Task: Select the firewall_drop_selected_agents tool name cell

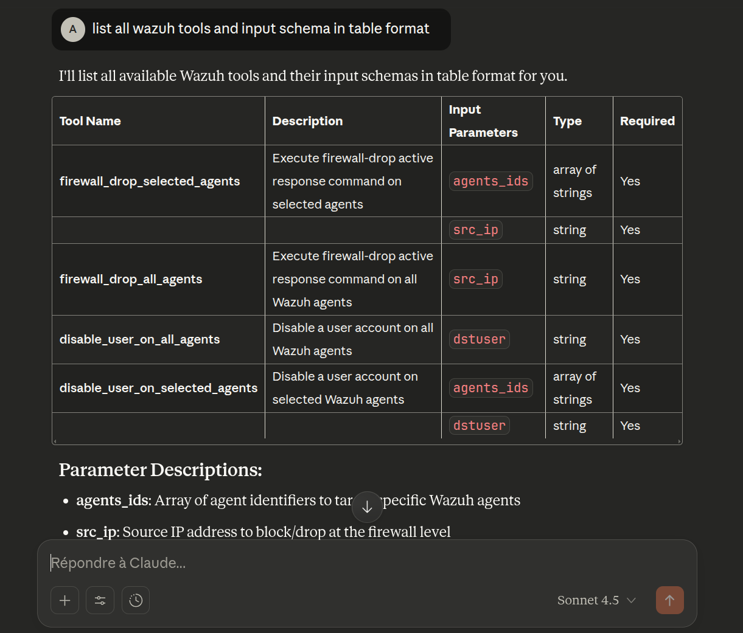Action: click(x=150, y=181)
